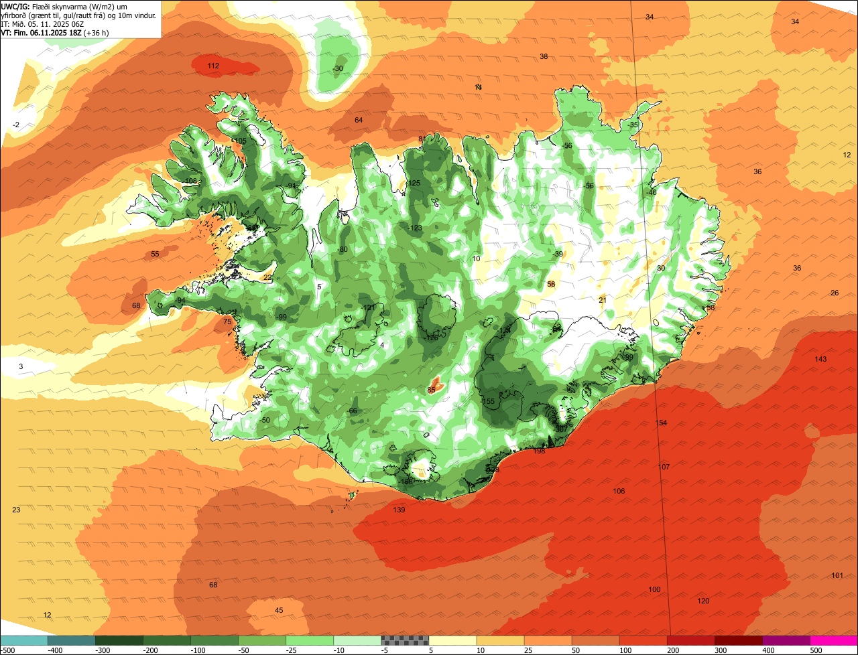Click map value -66 in south Iceland

[x=351, y=411]
